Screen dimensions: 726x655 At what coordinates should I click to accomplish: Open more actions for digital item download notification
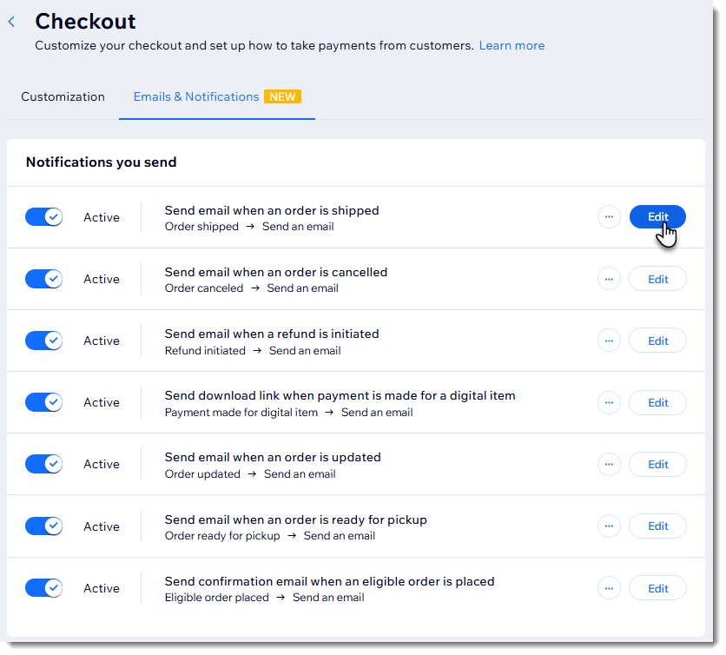(x=609, y=402)
